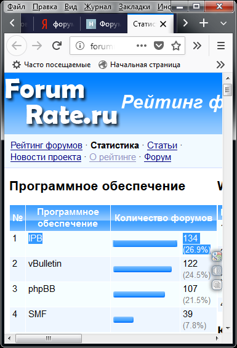Save the page to Pocket
This screenshot has width=237, height=348.
[159, 46]
